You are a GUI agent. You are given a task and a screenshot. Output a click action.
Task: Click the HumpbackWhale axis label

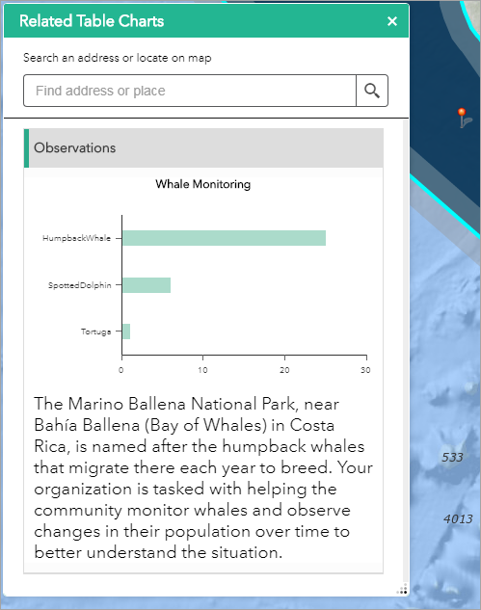click(x=77, y=238)
